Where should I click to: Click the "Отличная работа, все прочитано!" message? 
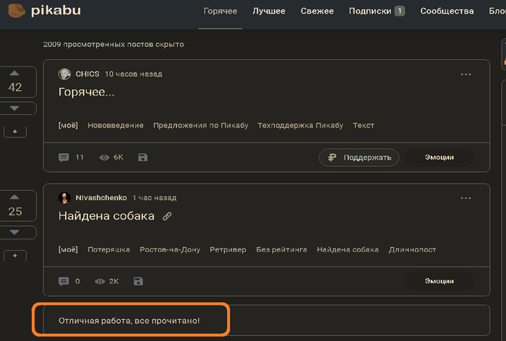129,321
